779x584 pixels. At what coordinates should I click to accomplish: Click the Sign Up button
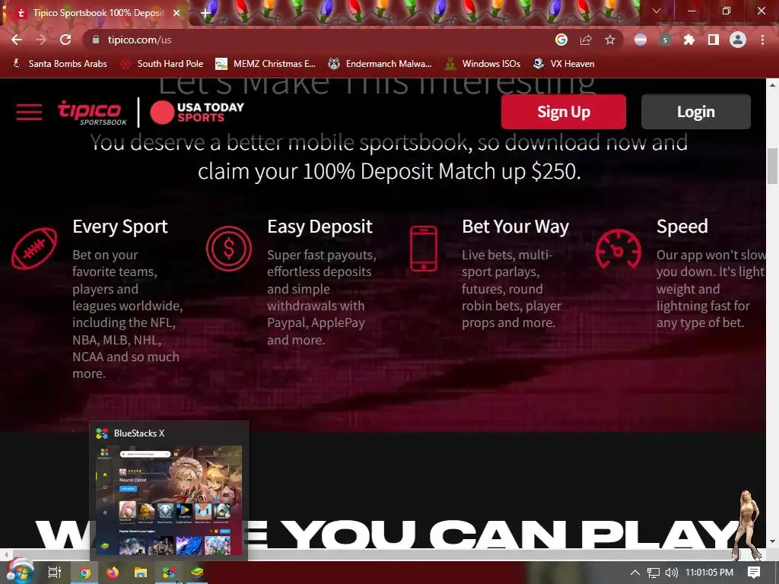564,112
